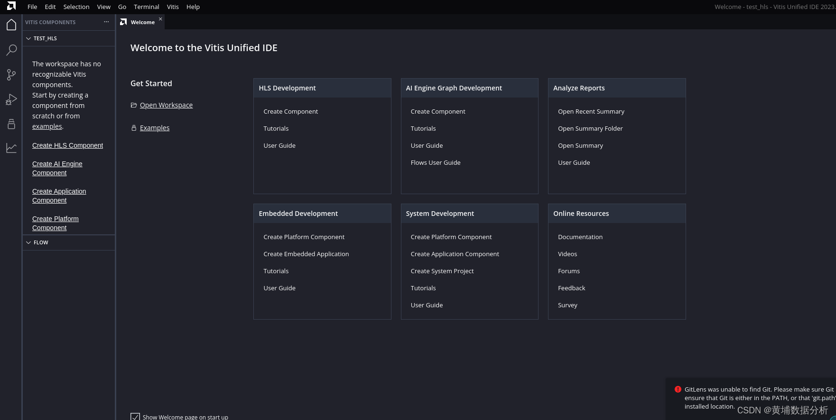Click the icon next to the Examples link
The image size is (836, 420).
coord(134,128)
